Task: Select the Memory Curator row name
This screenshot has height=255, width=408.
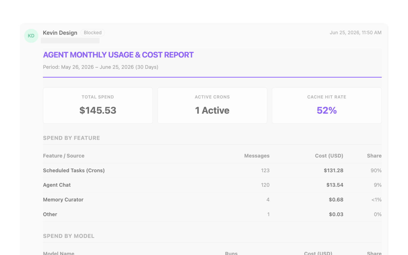Action: [63, 200]
